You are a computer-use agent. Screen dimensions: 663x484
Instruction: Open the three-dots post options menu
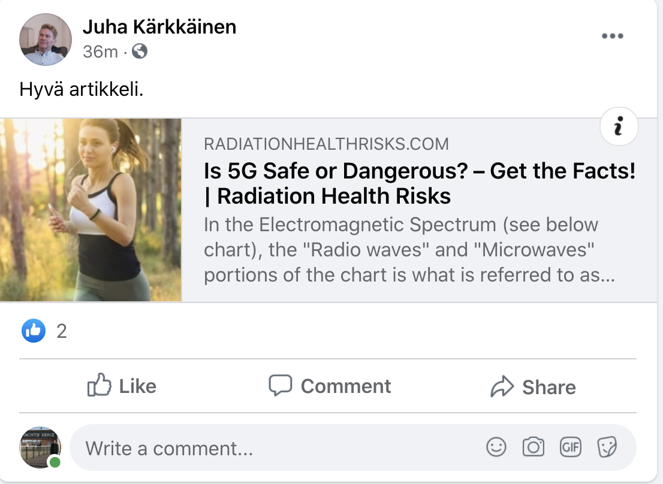[612, 37]
